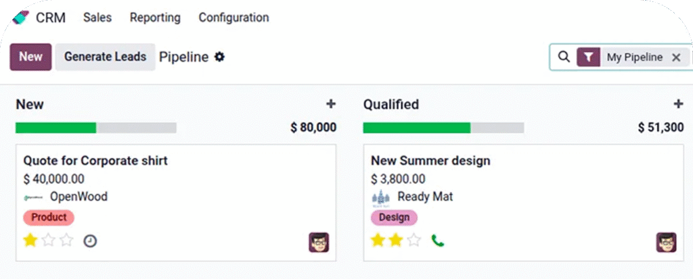This screenshot has height=279, width=693.
Task: Set third star priority on Corporate shirt card
Action: click(x=66, y=240)
